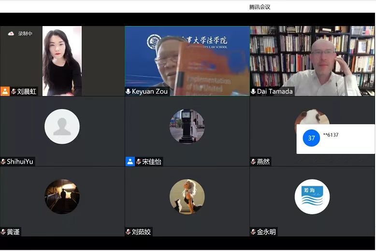376x251 pixels.
Task: Click the blue user icon beside 宋佳怡
Action: tap(130, 162)
